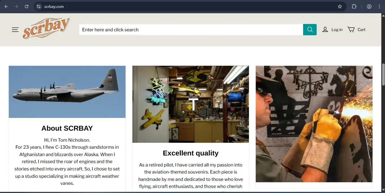Click the browser forward arrow
The image size is (385, 193).
16,6
